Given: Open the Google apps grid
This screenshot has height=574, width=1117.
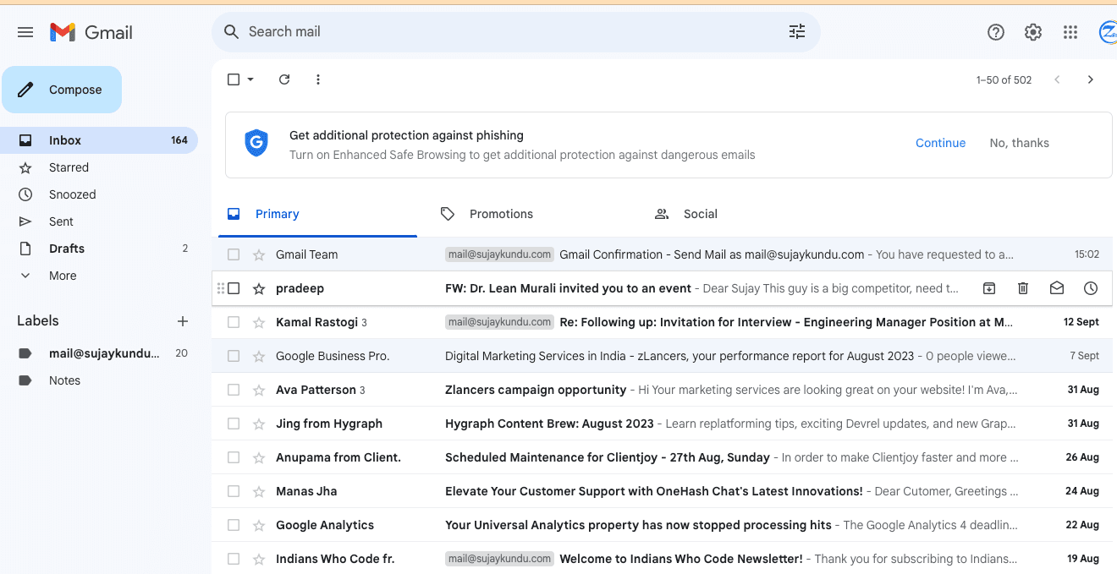Looking at the screenshot, I should (1070, 32).
